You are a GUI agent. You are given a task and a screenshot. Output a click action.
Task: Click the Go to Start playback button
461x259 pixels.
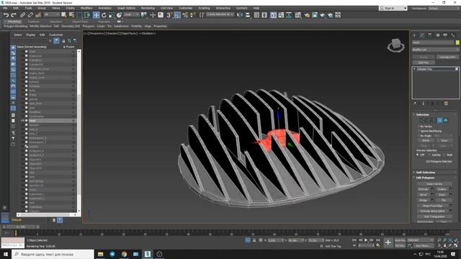[354, 240]
